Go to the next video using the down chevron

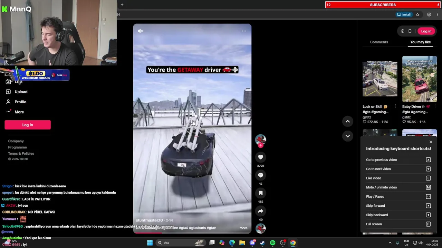click(348, 136)
